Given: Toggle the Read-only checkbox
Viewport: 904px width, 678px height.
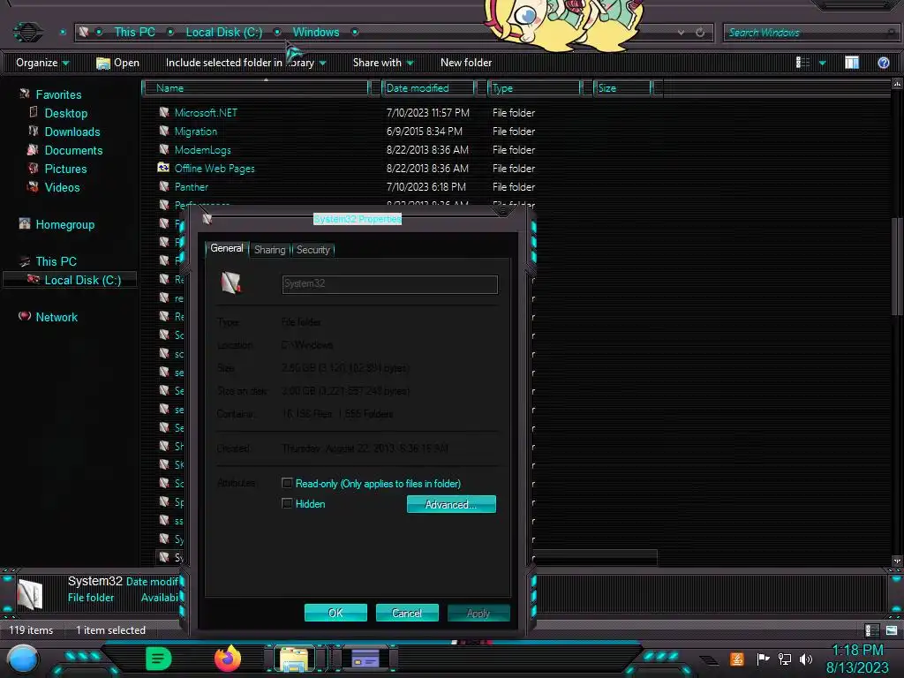Looking at the screenshot, I should tap(287, 483).
